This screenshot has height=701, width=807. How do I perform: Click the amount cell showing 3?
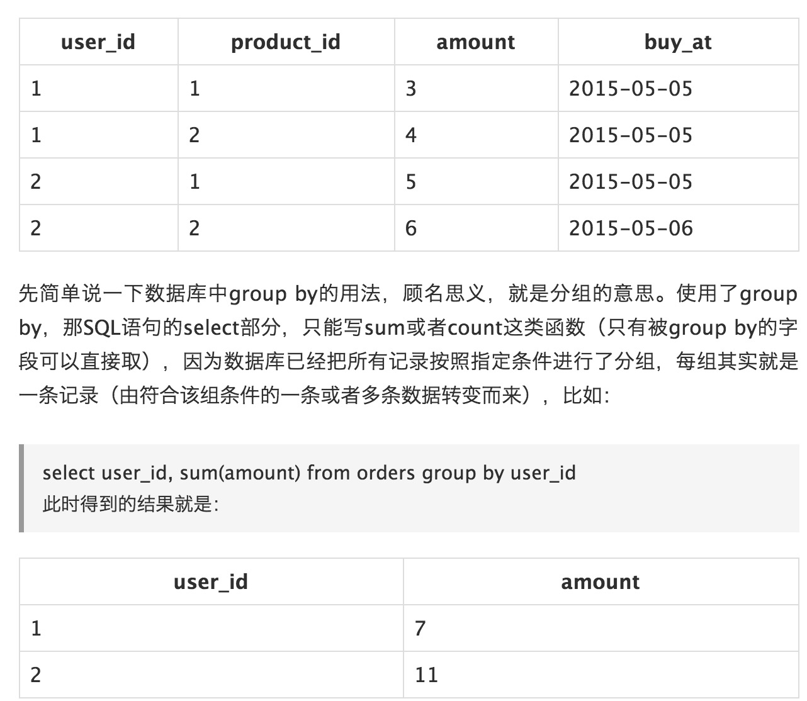(475, 88)
